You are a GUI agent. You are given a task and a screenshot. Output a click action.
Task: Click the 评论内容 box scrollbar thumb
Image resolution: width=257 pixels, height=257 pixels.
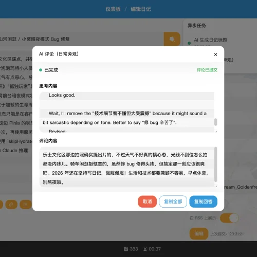[215, 164]
